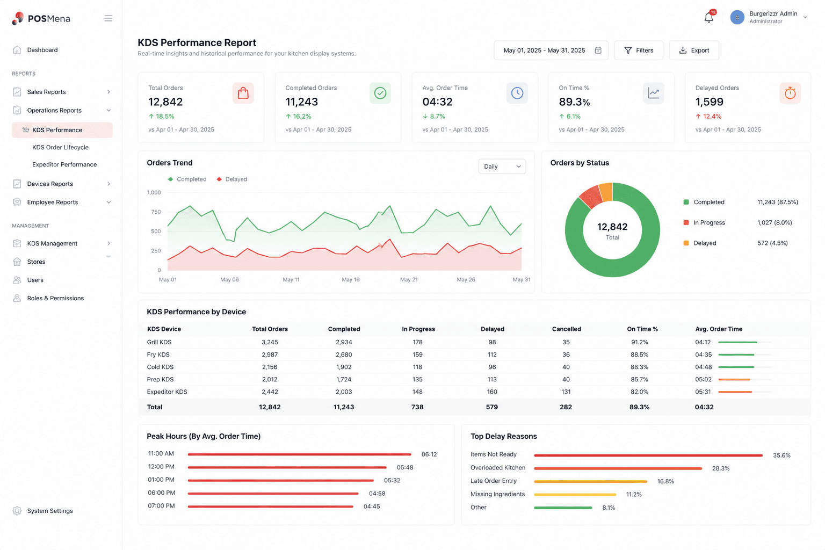825x550 pixels.
Task: Click the 06:00 PM peak hour label
Action: [162, 493]
